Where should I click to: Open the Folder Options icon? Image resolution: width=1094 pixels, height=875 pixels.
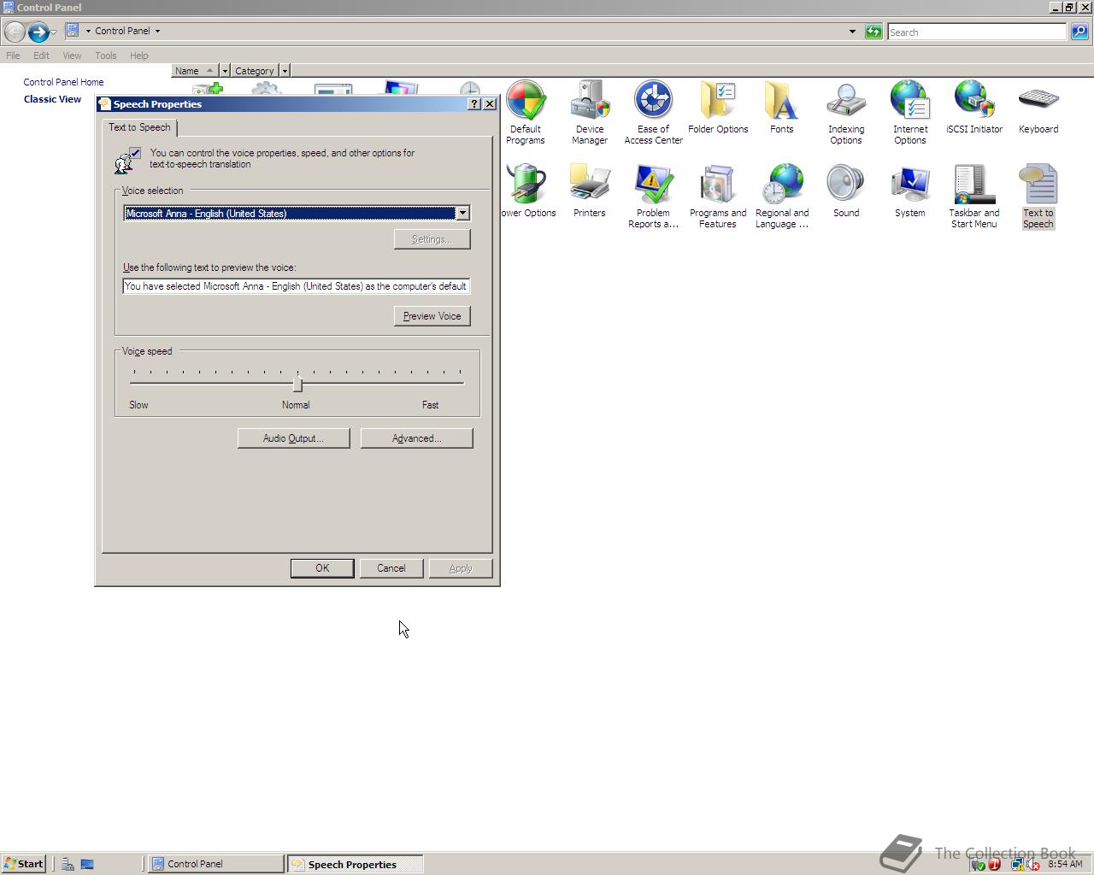[x=718, y=108]
